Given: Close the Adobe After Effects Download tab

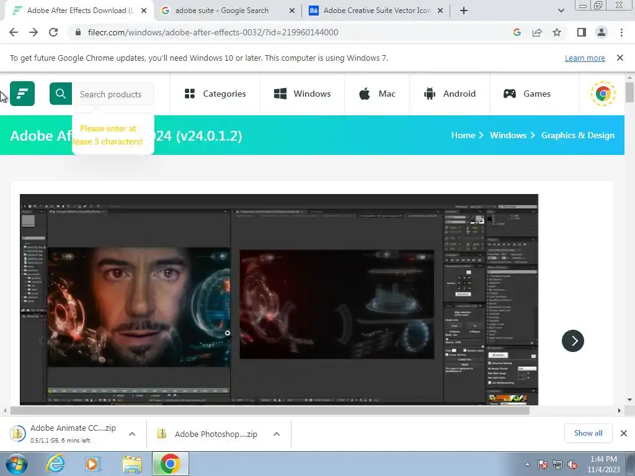Looking at the screenshot, I should [144, 11].
